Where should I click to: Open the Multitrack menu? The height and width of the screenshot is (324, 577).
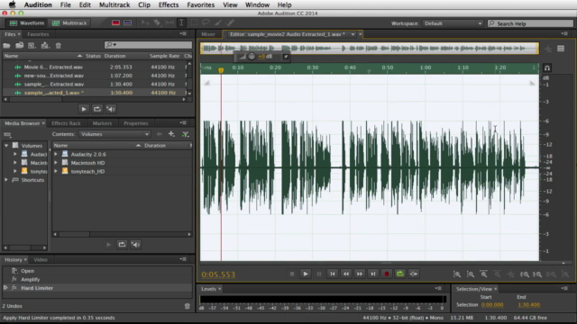tap(114, 4)
